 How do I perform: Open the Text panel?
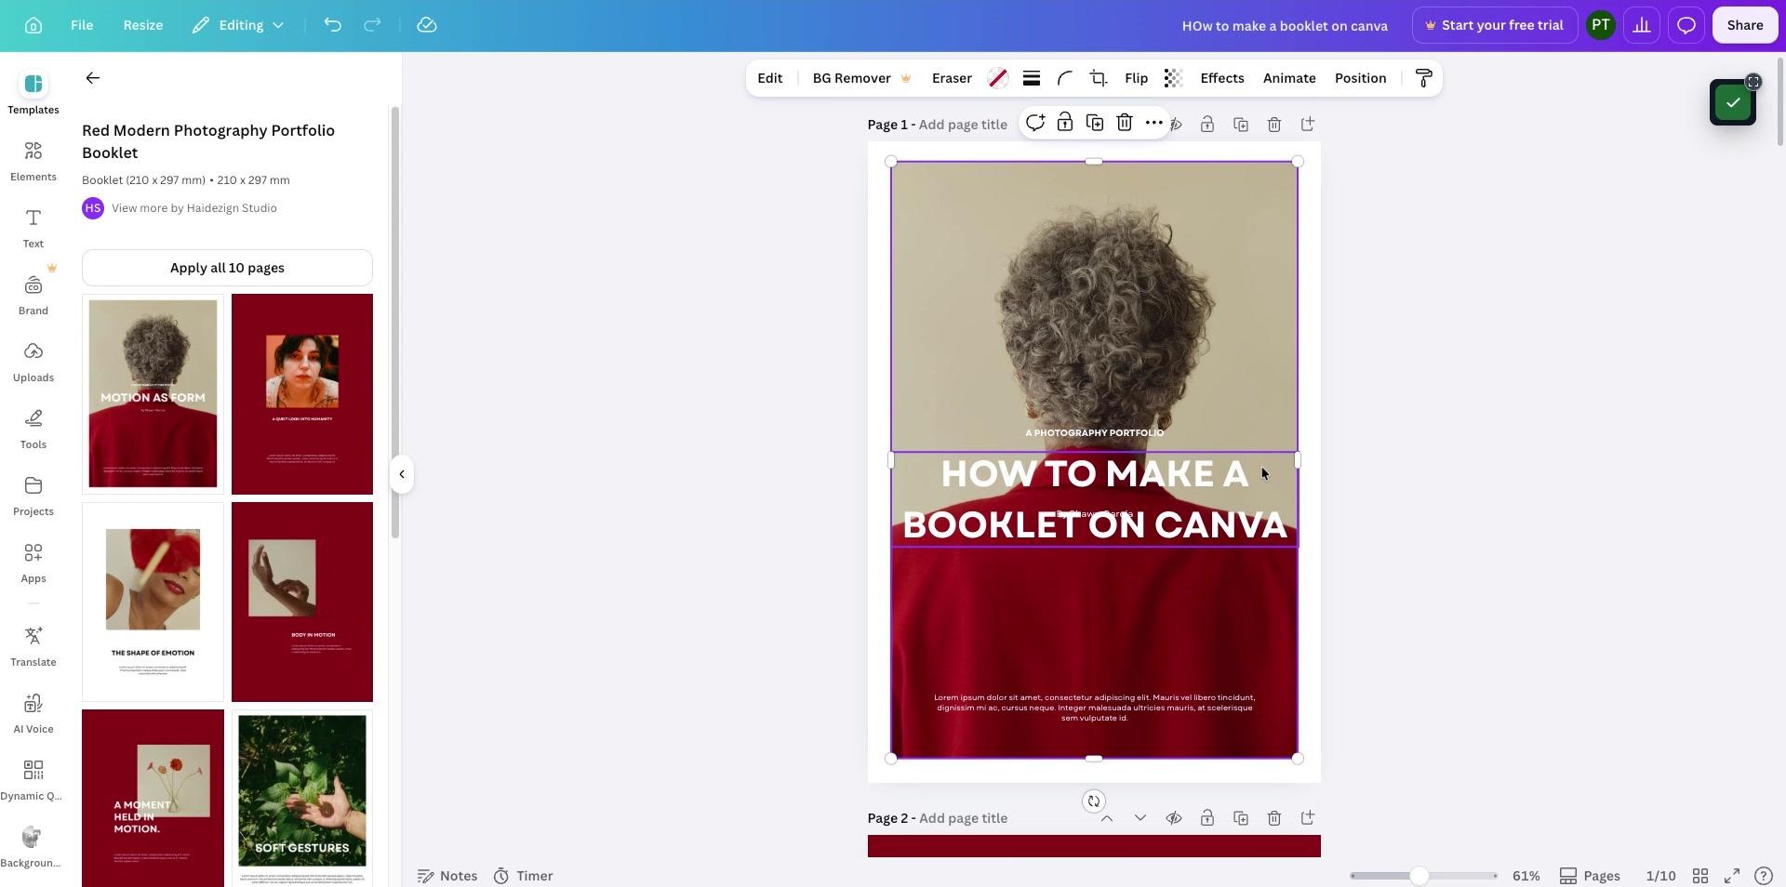[33, 228]
